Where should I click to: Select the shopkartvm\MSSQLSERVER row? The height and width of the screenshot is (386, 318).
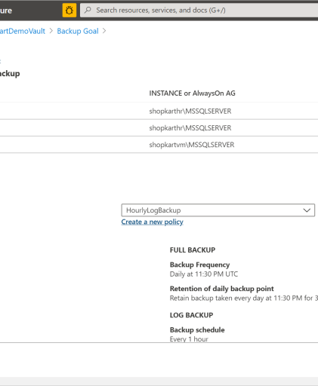coord(159,145)
